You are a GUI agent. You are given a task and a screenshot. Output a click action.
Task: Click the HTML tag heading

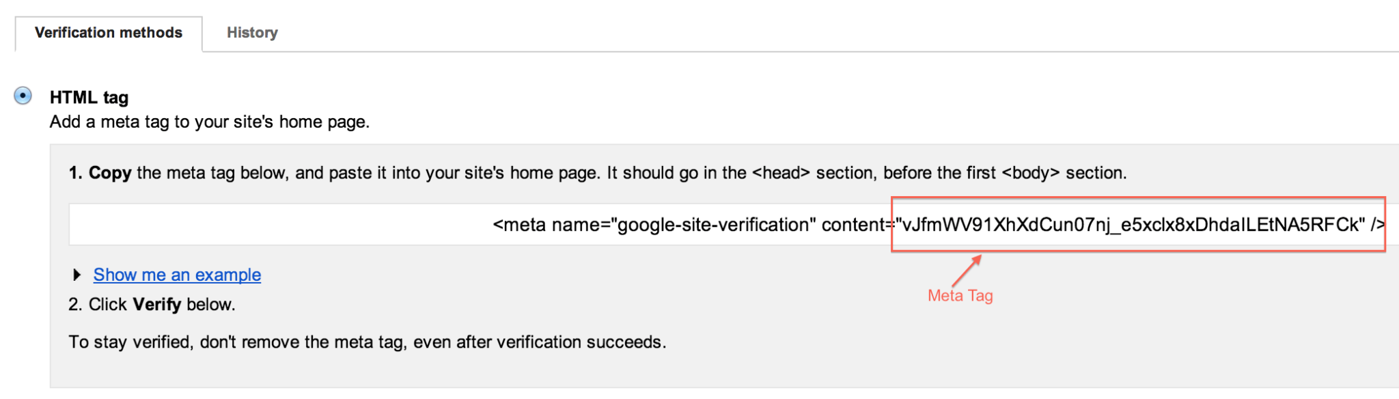87,97
